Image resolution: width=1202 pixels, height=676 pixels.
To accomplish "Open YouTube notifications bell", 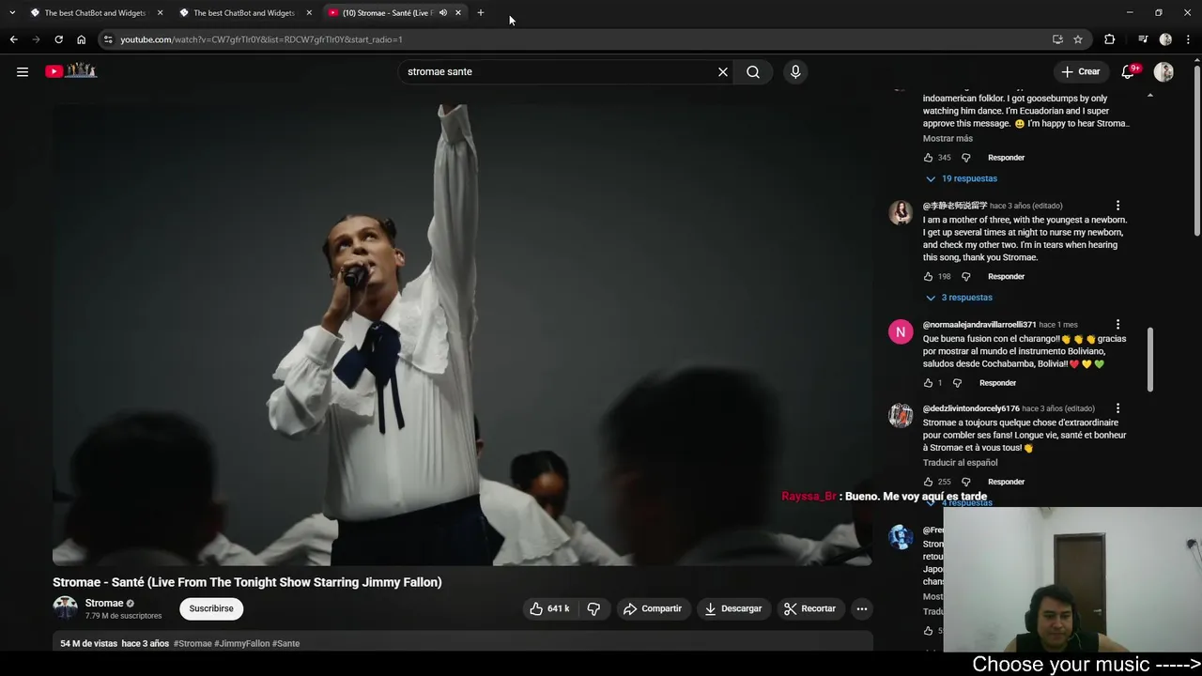I will click(1130, 71).
